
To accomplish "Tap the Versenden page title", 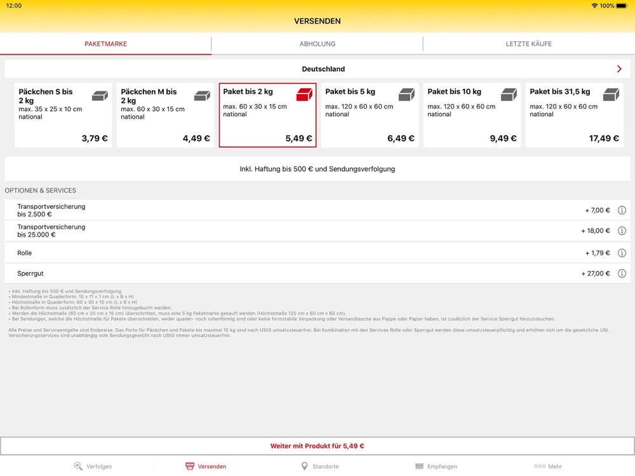I will coord(317,21).
